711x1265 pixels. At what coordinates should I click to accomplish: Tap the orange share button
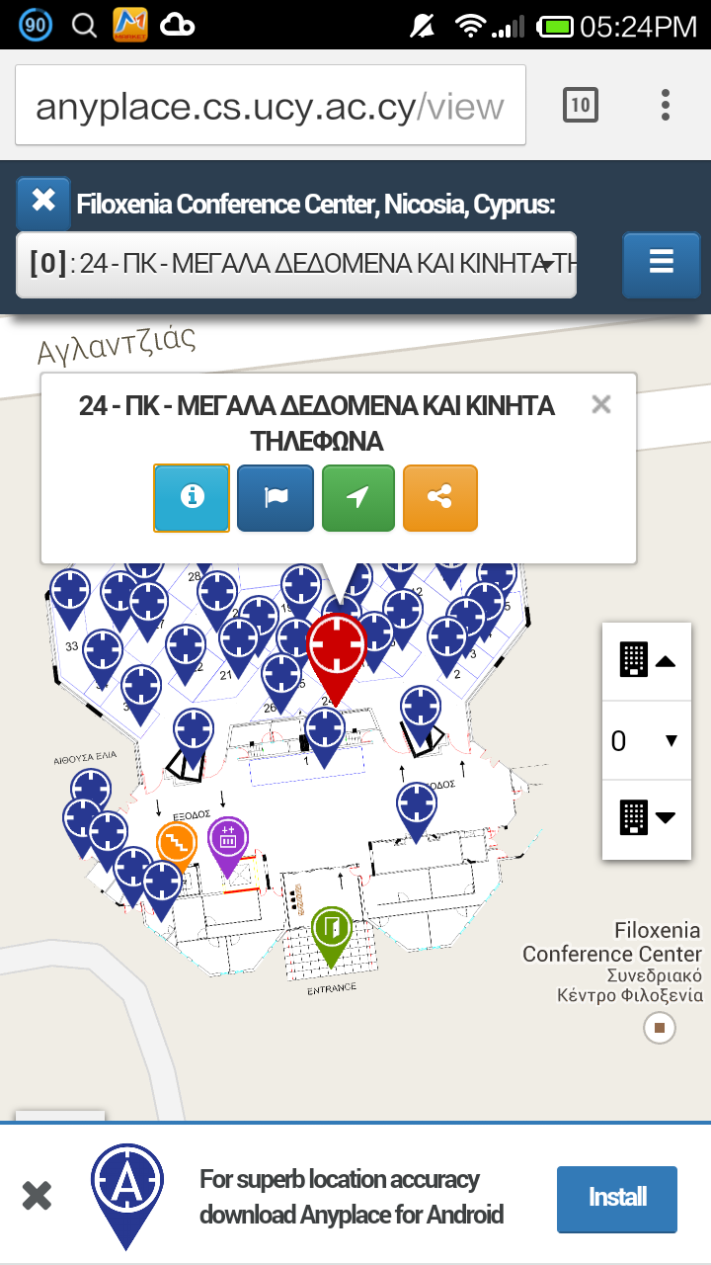(x=440, y=498)
